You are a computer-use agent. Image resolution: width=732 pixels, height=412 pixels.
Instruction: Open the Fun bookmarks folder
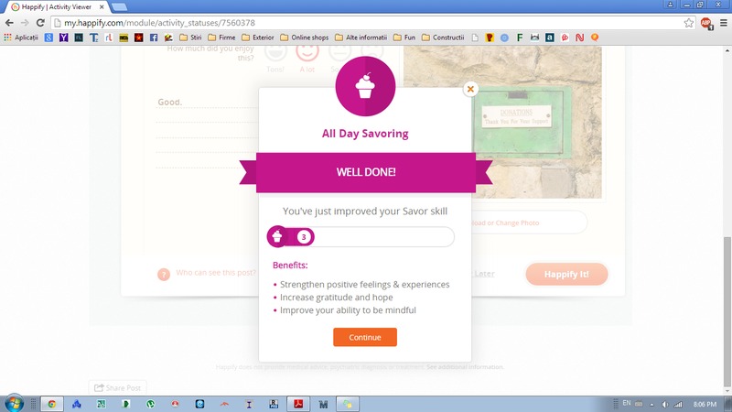pyautogui.click(x=404, y=38)
